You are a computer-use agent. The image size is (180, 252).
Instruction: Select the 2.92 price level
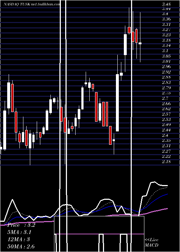[166, 72]
